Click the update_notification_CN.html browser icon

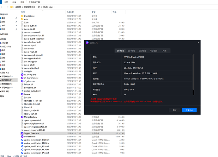pyautogui.click(x=22, y=140)
